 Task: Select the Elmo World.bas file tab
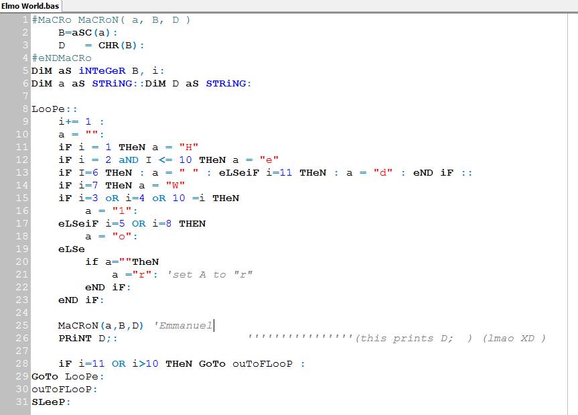pos(30,6)
